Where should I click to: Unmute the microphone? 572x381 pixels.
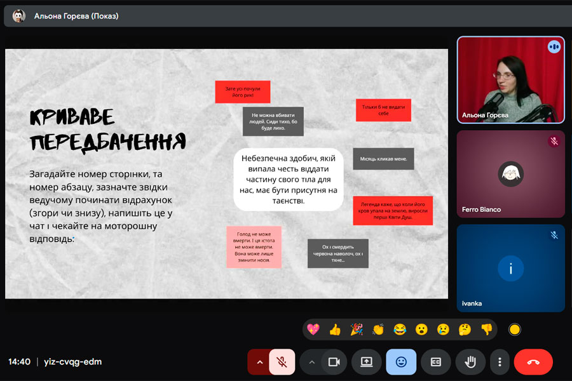point(282,362)
